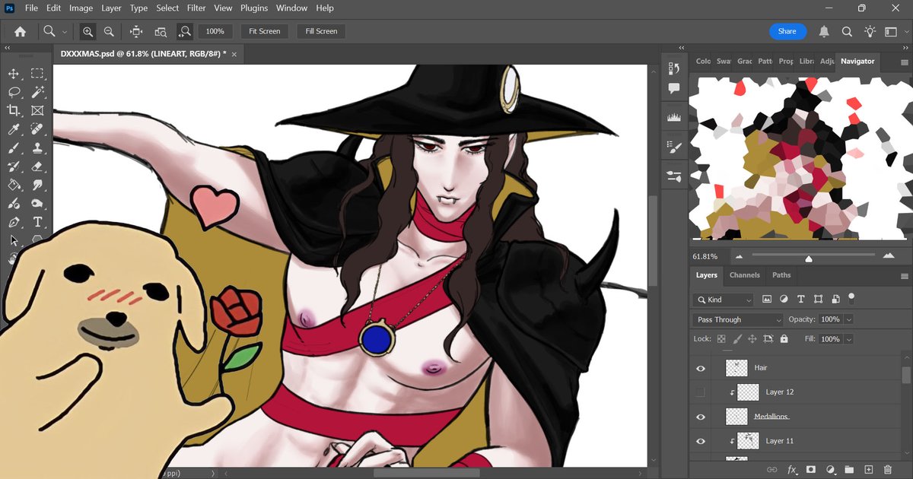Image resolution: width=913 pixels, height=479 pixels.
Task: Click the Home icon in options bar
Action: (20, 31)
